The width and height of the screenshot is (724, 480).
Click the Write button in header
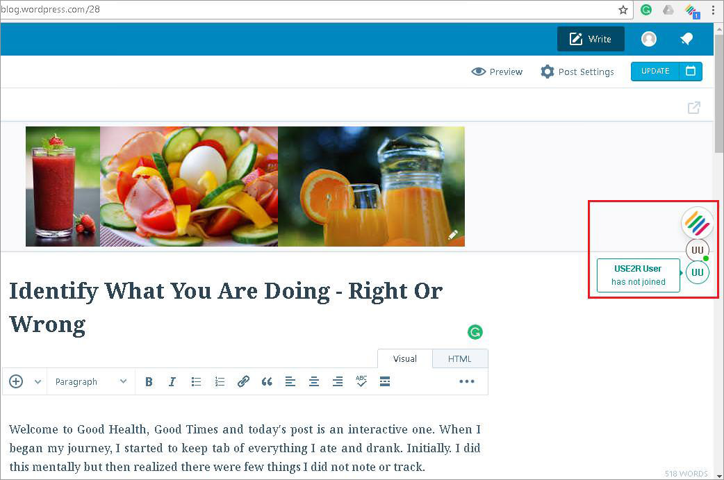click(x=591, y=39)
